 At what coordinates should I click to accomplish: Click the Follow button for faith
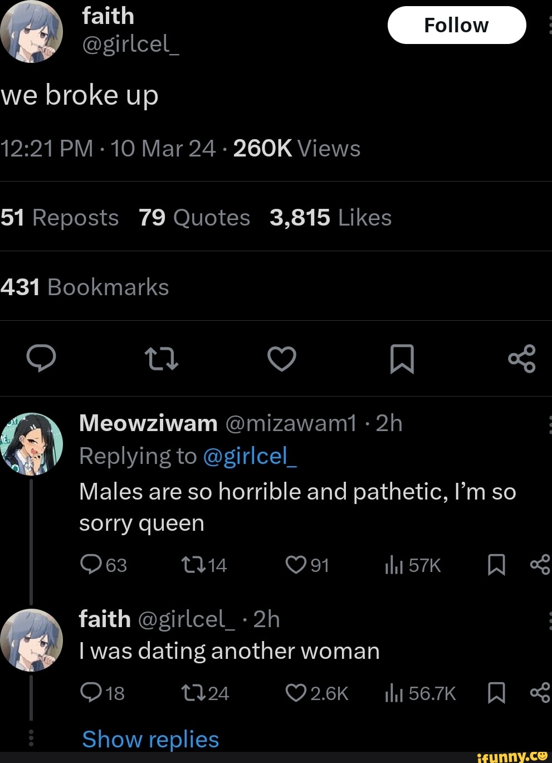click(x=456, y=25)
